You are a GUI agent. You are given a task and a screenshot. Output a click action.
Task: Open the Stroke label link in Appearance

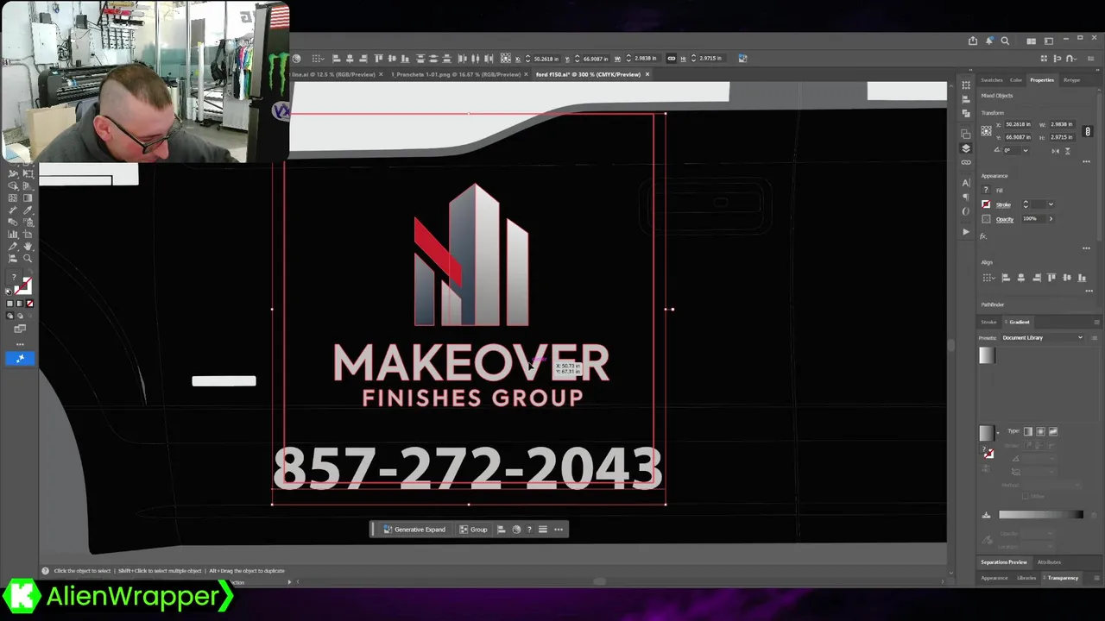(1003, 204)
